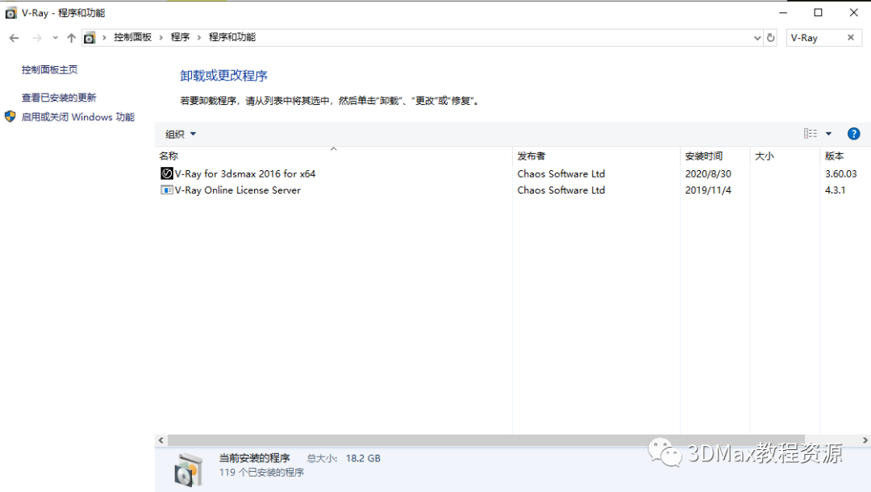Click the Windows features shield icon

[10, 117]
